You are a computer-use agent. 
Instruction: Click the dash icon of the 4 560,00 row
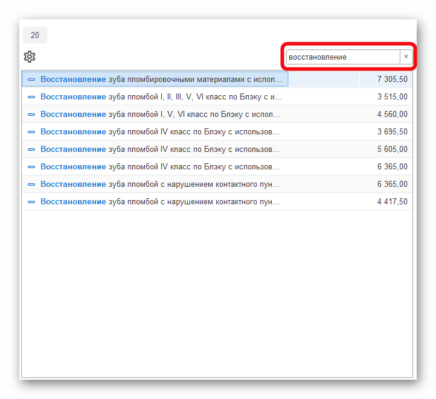tap(31, 115)
